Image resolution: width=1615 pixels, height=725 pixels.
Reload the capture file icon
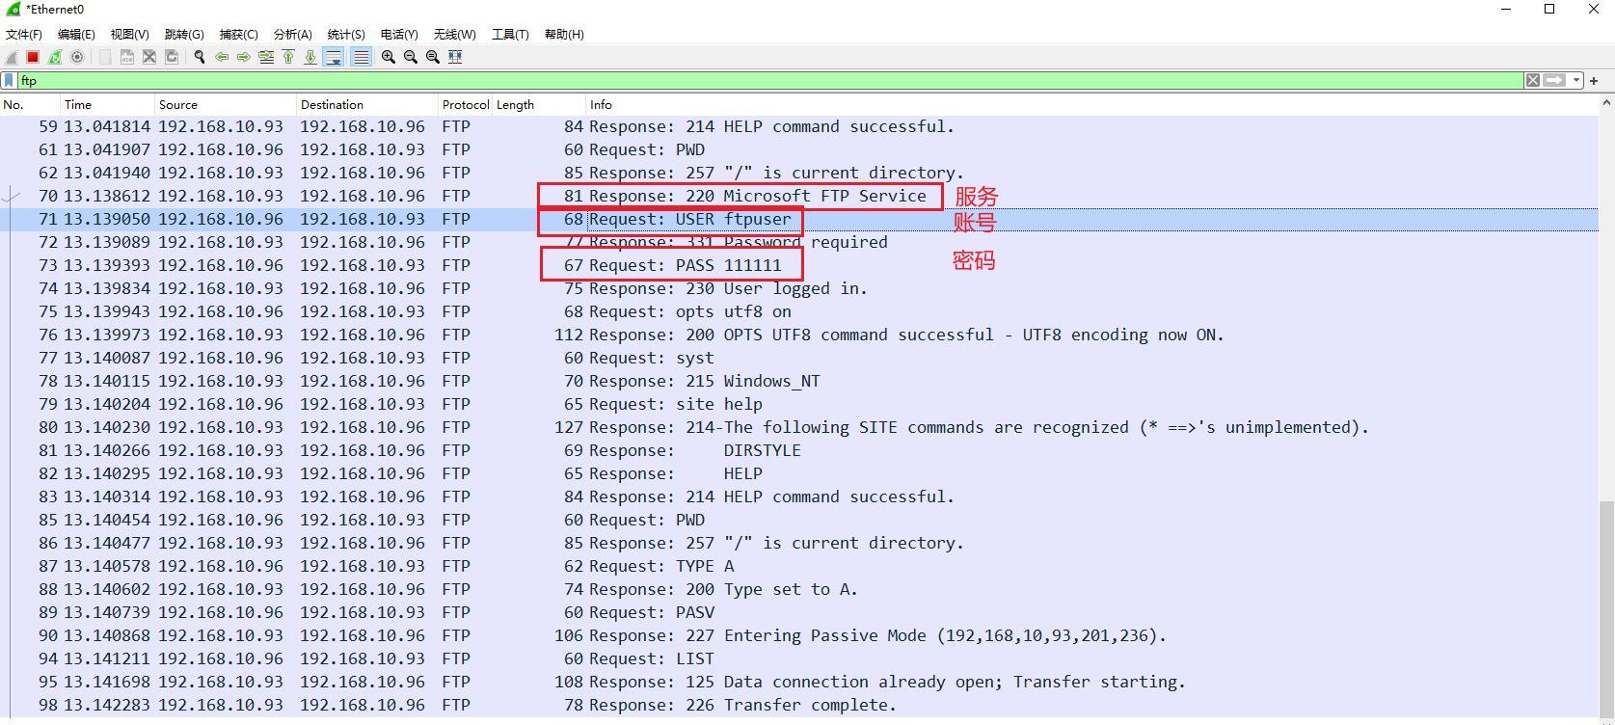click(x=172, y=57)
